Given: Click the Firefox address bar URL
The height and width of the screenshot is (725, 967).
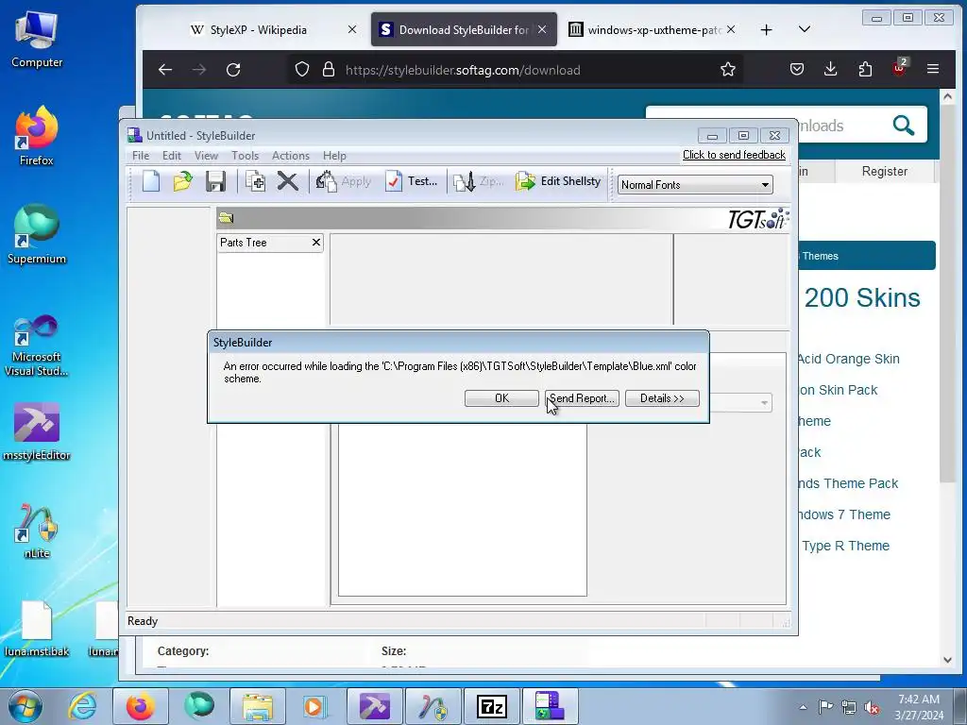Looking at the screenshot, I should pos(463,70).
